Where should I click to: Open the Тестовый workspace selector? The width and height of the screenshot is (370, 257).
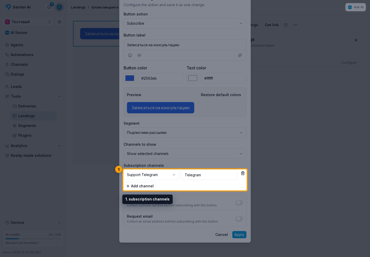click(x=28, y=22)
